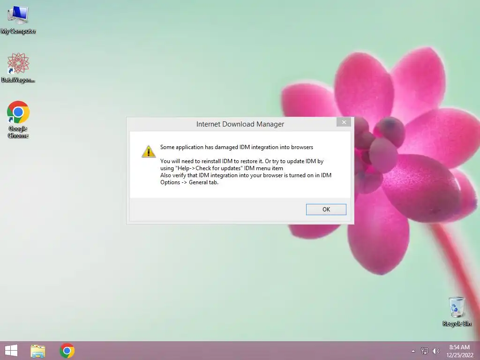Launch Chrome from the taskbar
480x360 pixels.
click(x=67, y=351)
